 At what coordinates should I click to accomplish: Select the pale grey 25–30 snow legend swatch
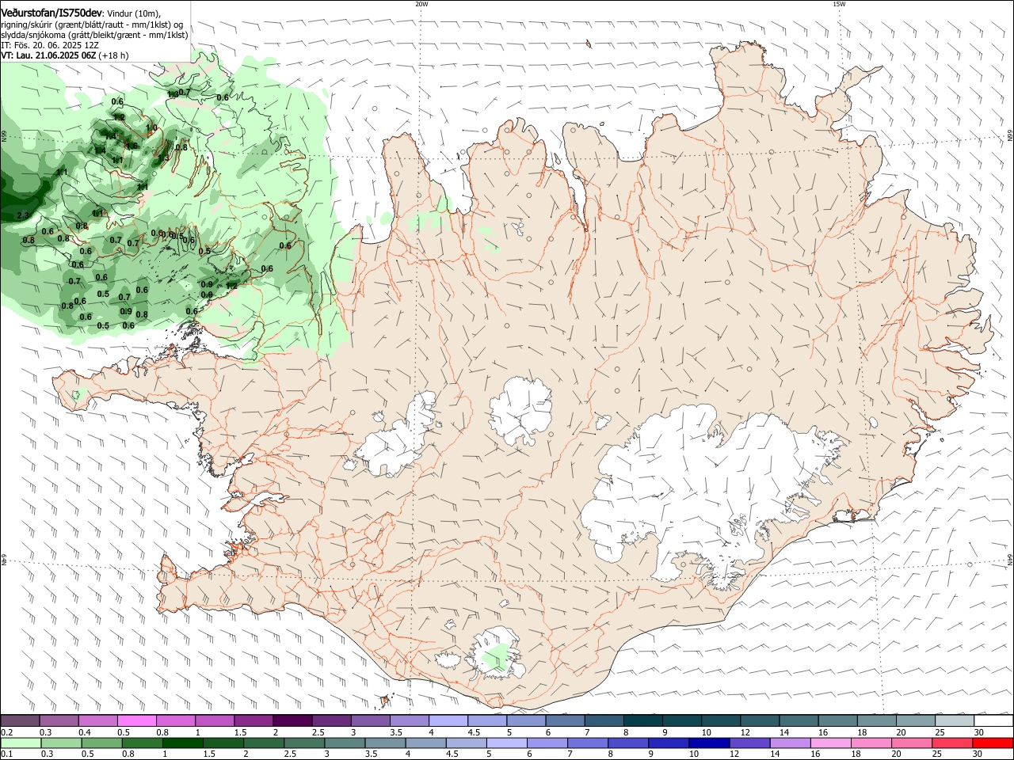tap(955, 721)
